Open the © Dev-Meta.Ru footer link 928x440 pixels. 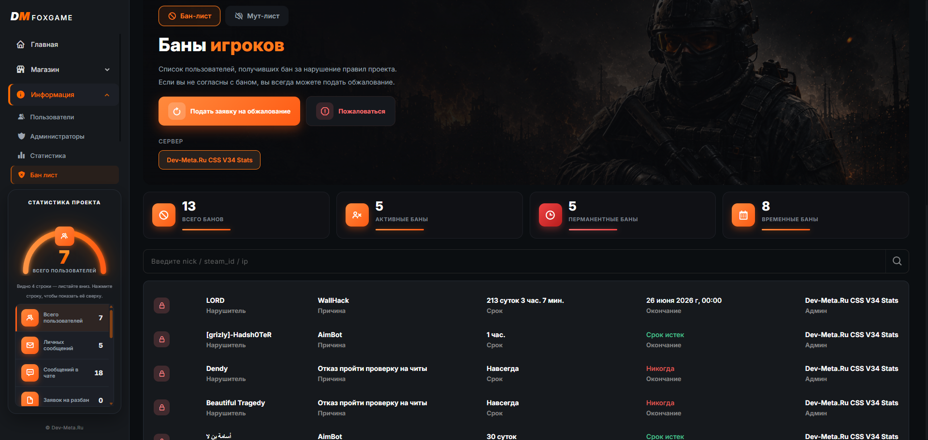tap(64, 427)
